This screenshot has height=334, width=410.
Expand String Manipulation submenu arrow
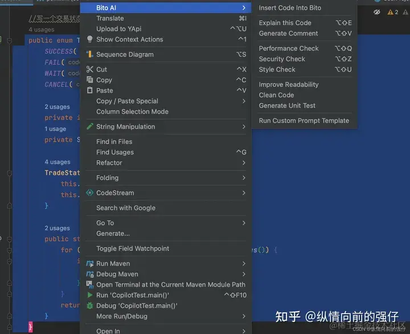coord(244,126)
